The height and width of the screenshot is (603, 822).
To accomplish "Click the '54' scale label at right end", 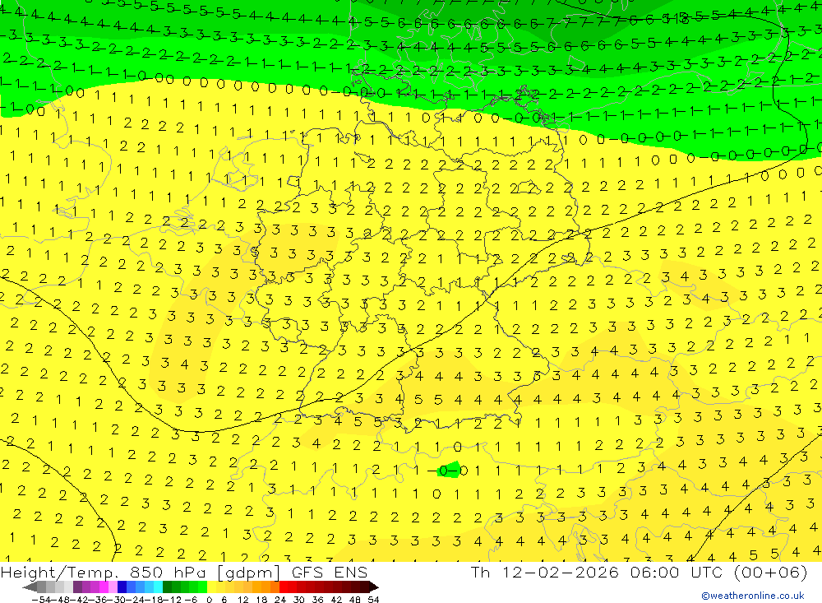I will click(373, 600).
